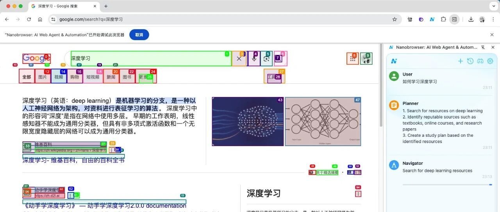Open the knowledge panel three-dot menu
500x212 pixels.
tap(358, 194)
